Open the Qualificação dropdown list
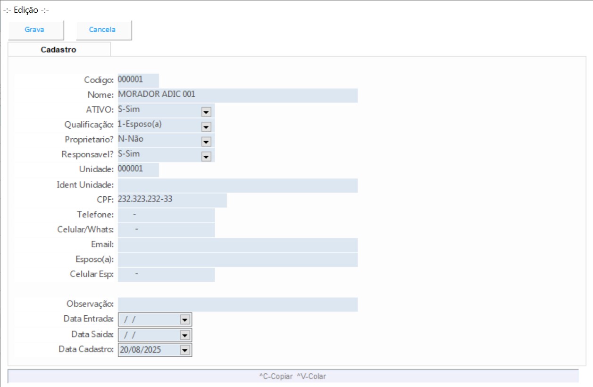Screen dimensions: 593x387 click(x=206, y=127)
